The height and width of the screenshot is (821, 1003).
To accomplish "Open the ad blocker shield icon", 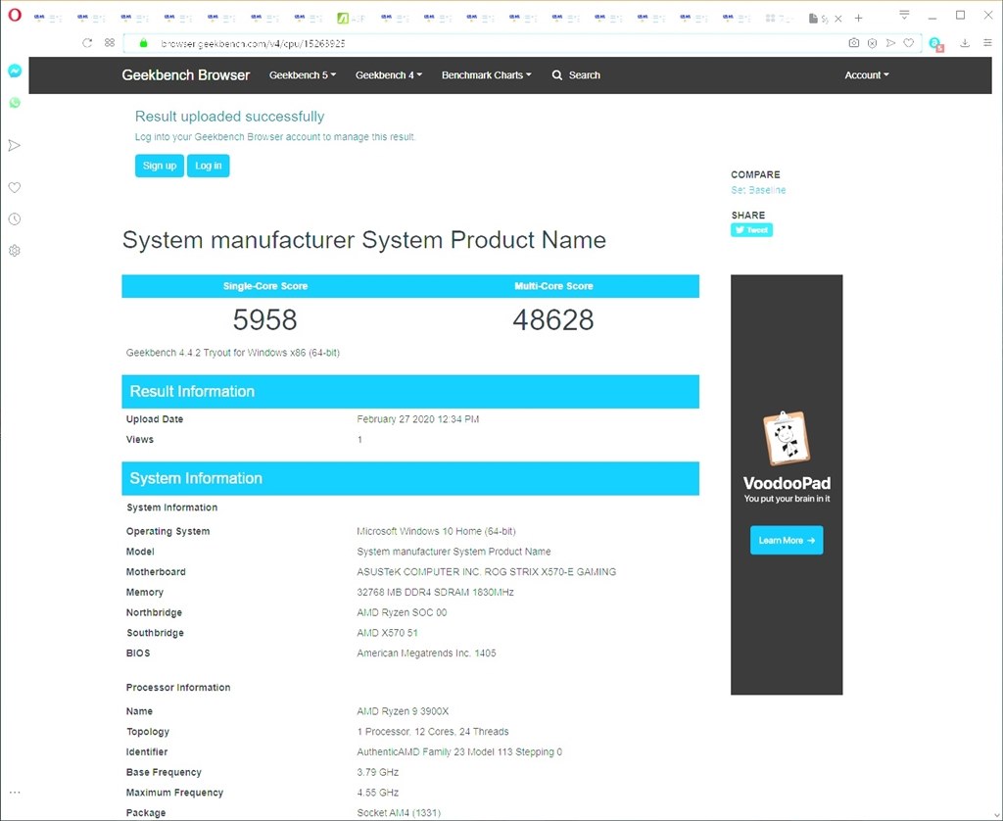I will pos(872,43).
